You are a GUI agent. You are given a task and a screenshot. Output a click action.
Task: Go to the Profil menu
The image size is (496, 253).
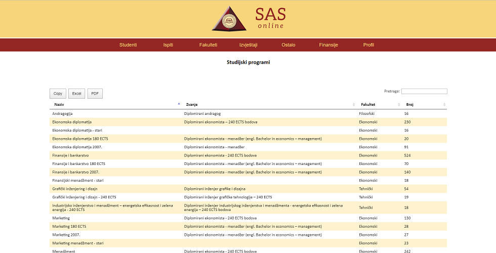[x=368, y=45]
